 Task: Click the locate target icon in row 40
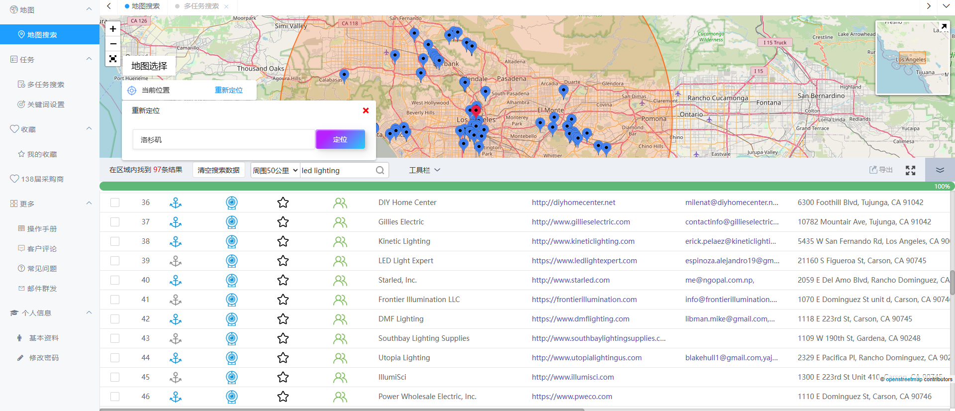(x=232, y=280)
